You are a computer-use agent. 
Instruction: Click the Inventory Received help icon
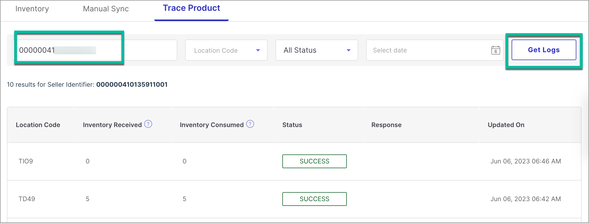(148, 124)
